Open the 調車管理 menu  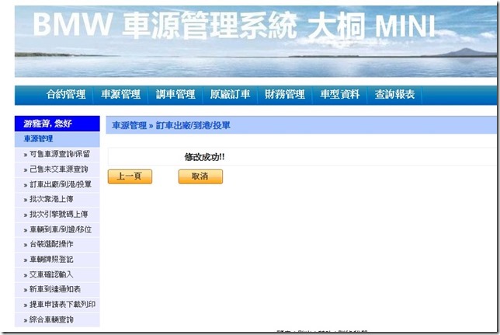pos(175,95)
